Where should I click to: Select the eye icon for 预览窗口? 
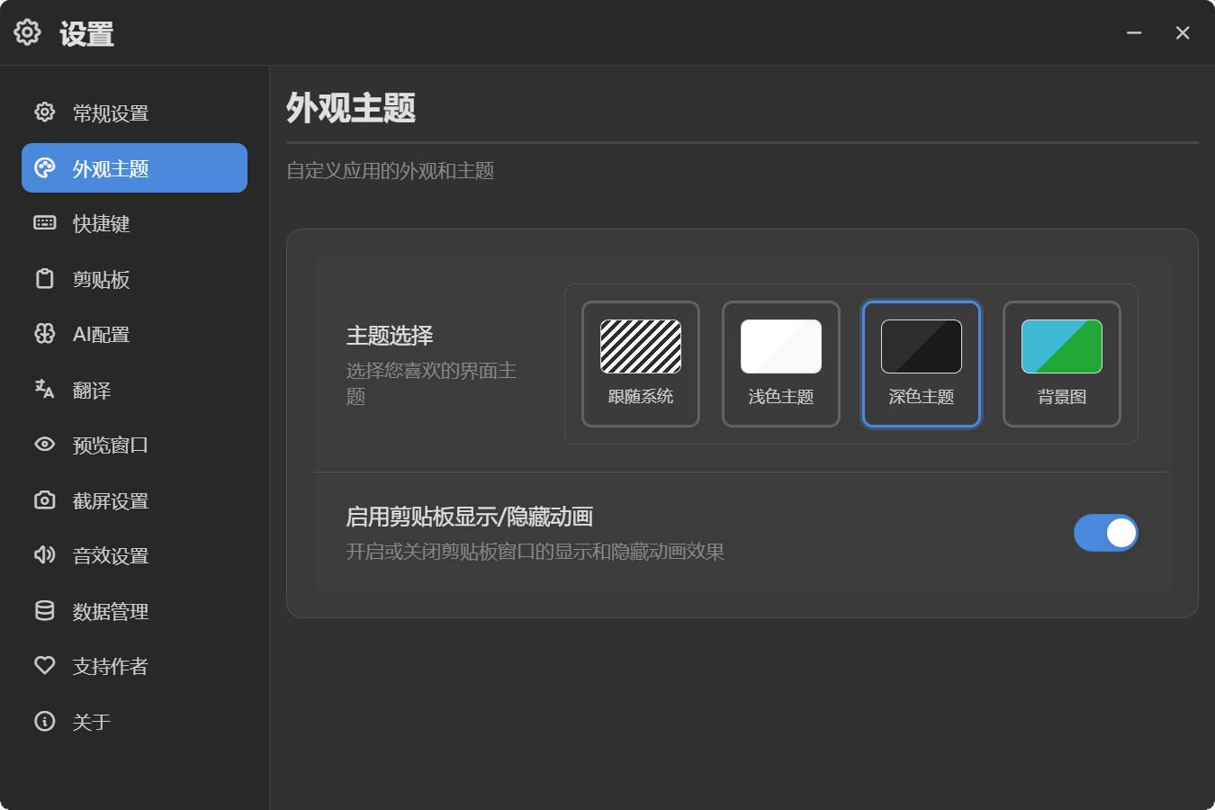coord(44,444)
